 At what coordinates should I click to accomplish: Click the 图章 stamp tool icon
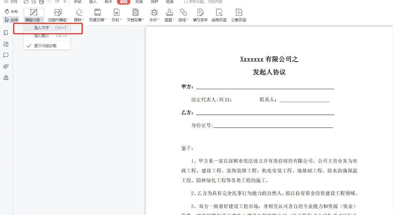pyautogui.click(x=169, y=13)
